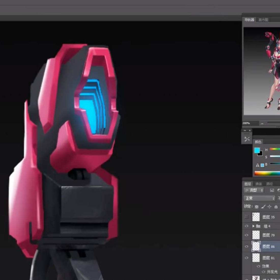The width and height of the screenshot is (280, 280).
Task: Click the folder icon of 组 4
Action: (258, 226)
